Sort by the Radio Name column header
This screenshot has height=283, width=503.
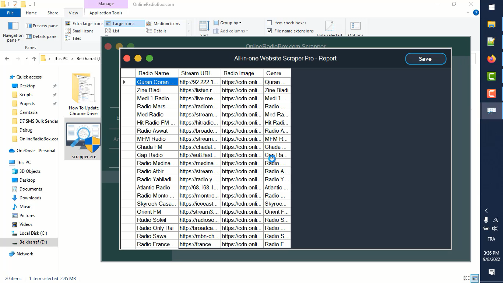pyautogui.click(x=157, y=73)
